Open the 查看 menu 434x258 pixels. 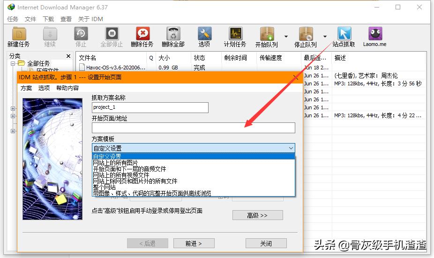coord(66,19)
